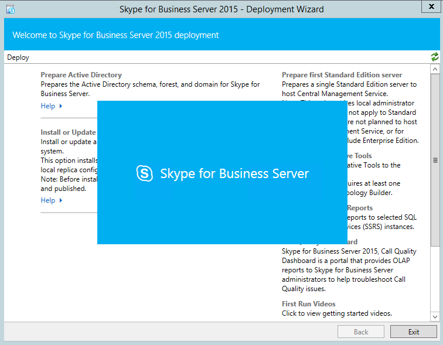Click the Deploy breadcrumb label
Image resolution: width=443 pixels, height=345 pixels.
click(x=18, y=57)
